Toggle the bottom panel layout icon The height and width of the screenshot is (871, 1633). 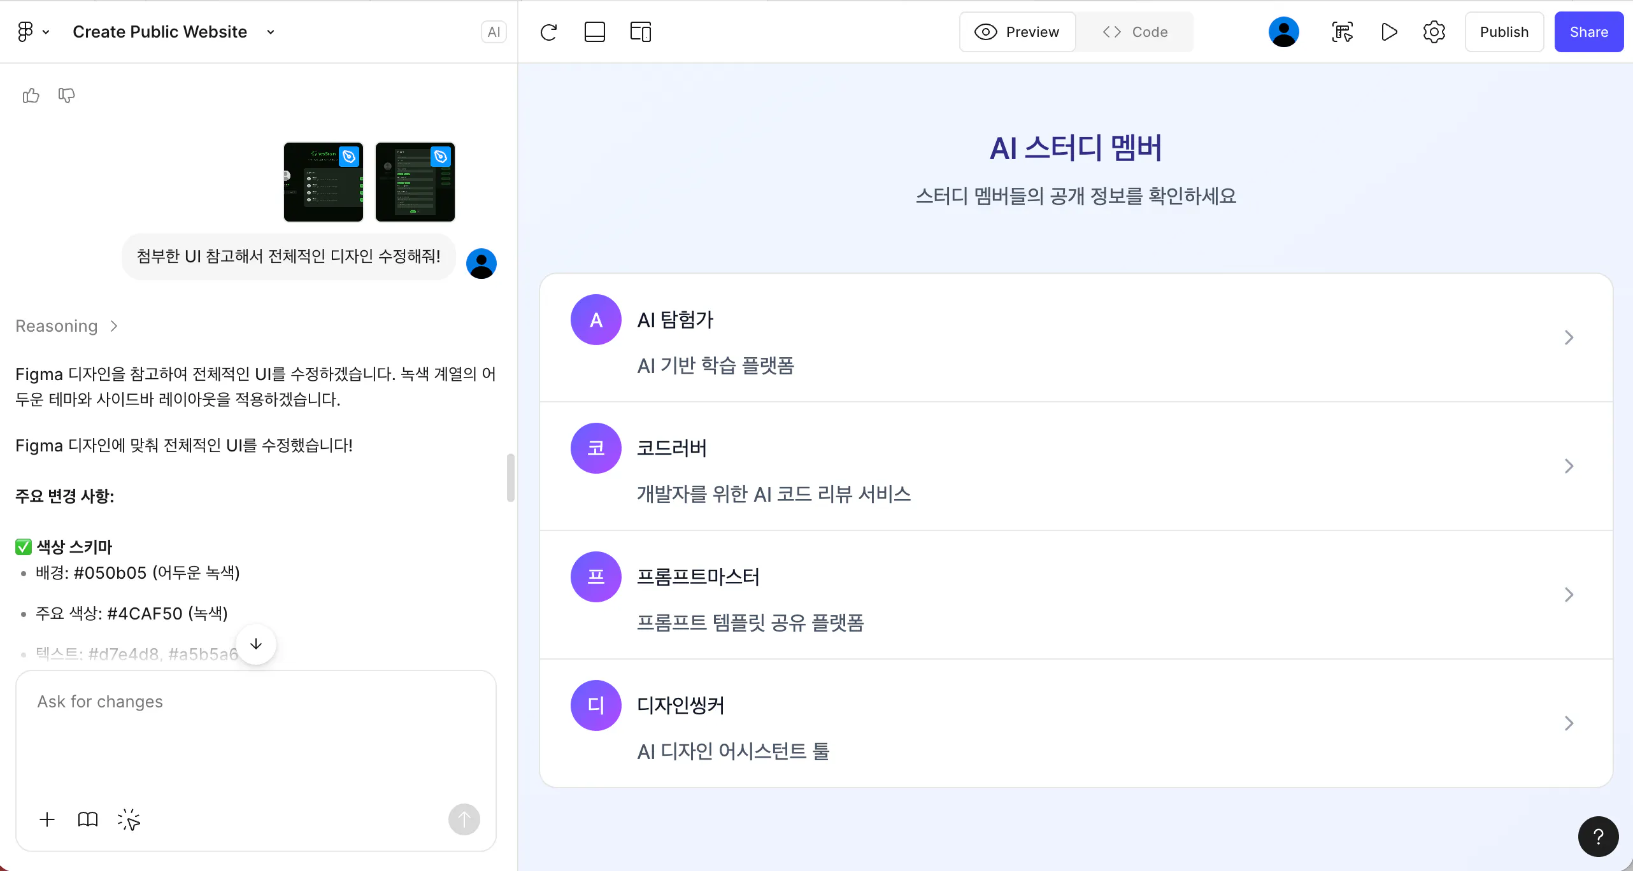click(x=595, y=32)
